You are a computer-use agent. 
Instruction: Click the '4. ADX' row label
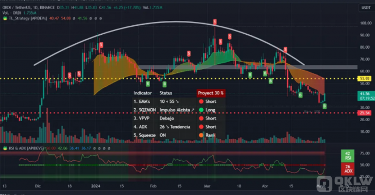tap(140, 127)
